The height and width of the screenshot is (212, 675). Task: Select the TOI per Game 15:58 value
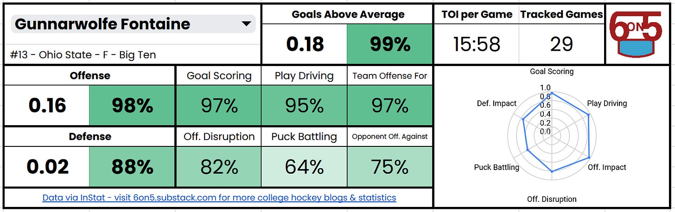[x=476, y=44]
